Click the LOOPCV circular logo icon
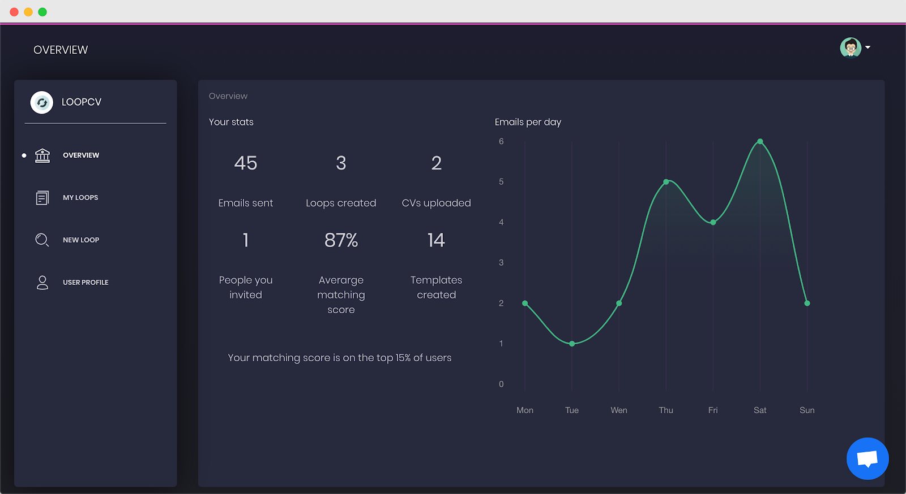Screen dimensions: 906x494 point(42,102)
